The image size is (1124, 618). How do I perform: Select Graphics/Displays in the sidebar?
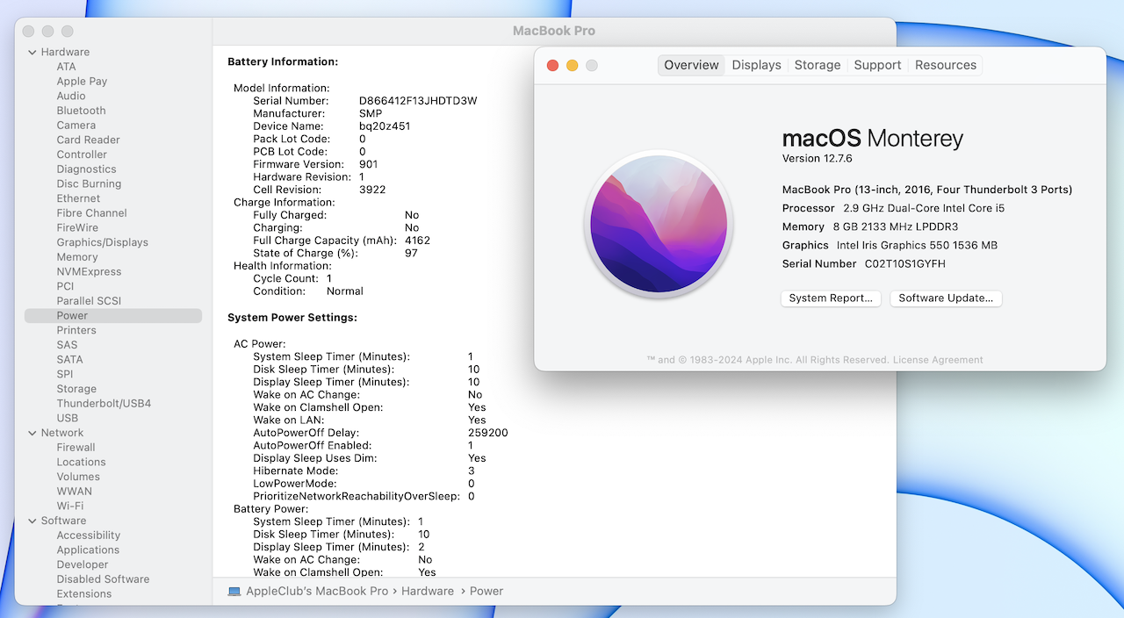103,242
